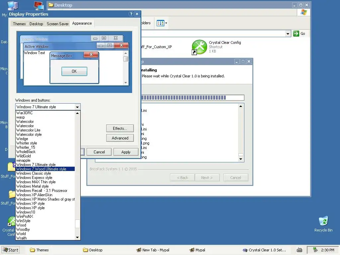This screenshot has width=340, height=255.
Task: Open the Themes tab
Action: pyautogui.click(x=19, y=24)
